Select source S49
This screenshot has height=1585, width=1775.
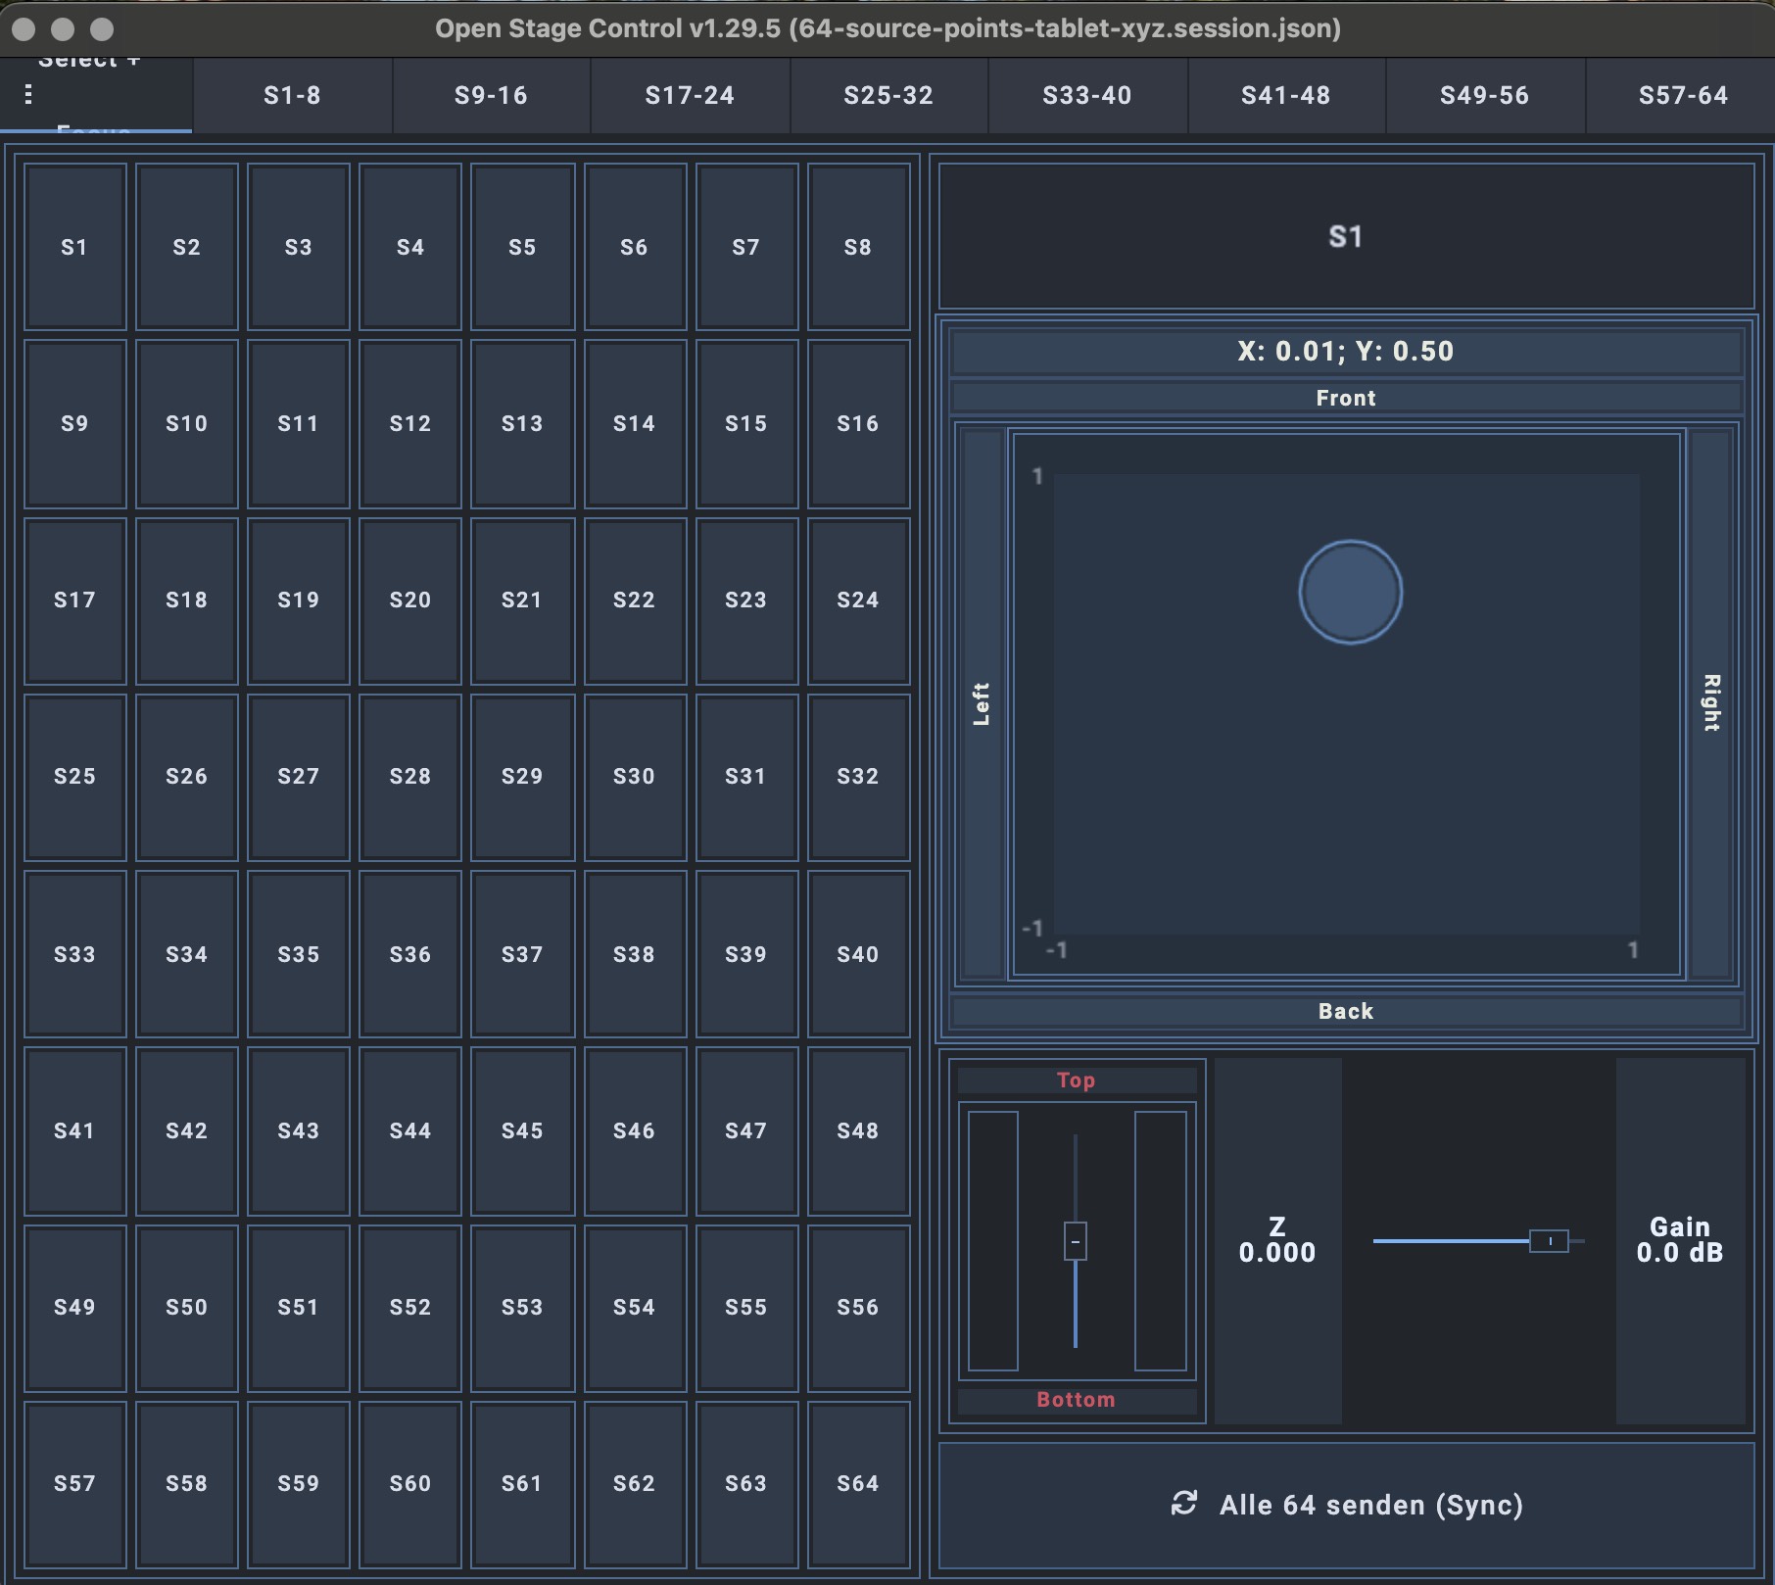[75, 1307]
